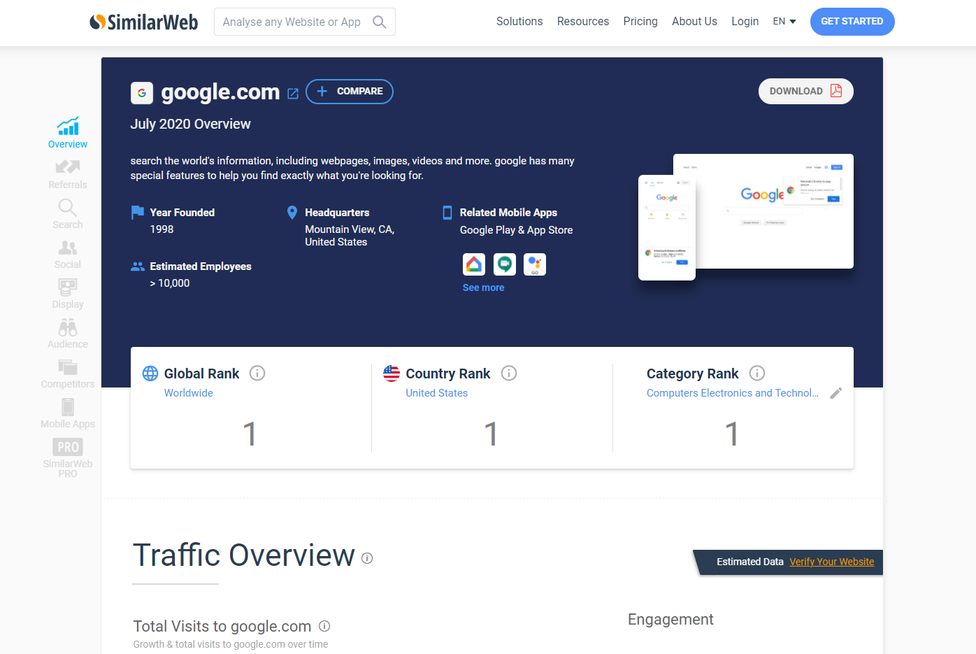
Task: View the Competitors section
Action: pyautogui.click(x=67, y=373)
